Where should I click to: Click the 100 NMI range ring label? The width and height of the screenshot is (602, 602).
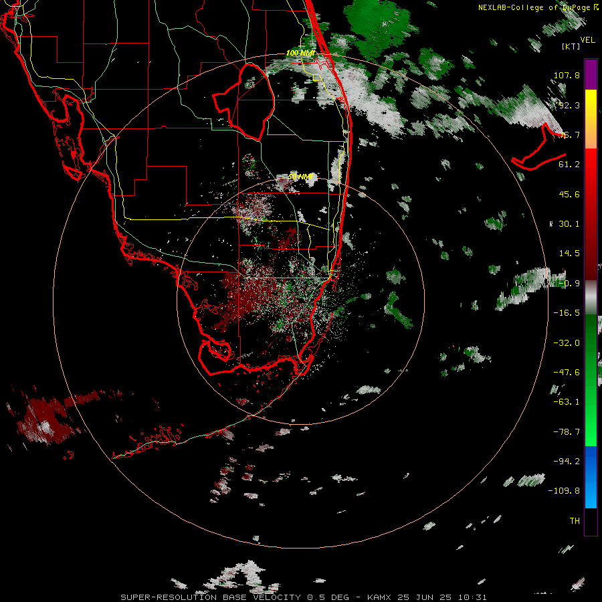[x=300, y=53]
